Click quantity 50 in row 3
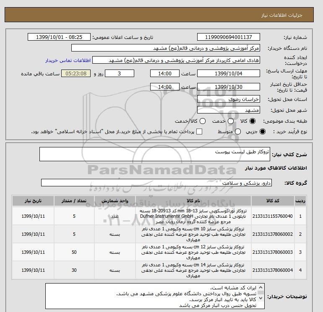This screenshot has height=312, width=323. 74,252
